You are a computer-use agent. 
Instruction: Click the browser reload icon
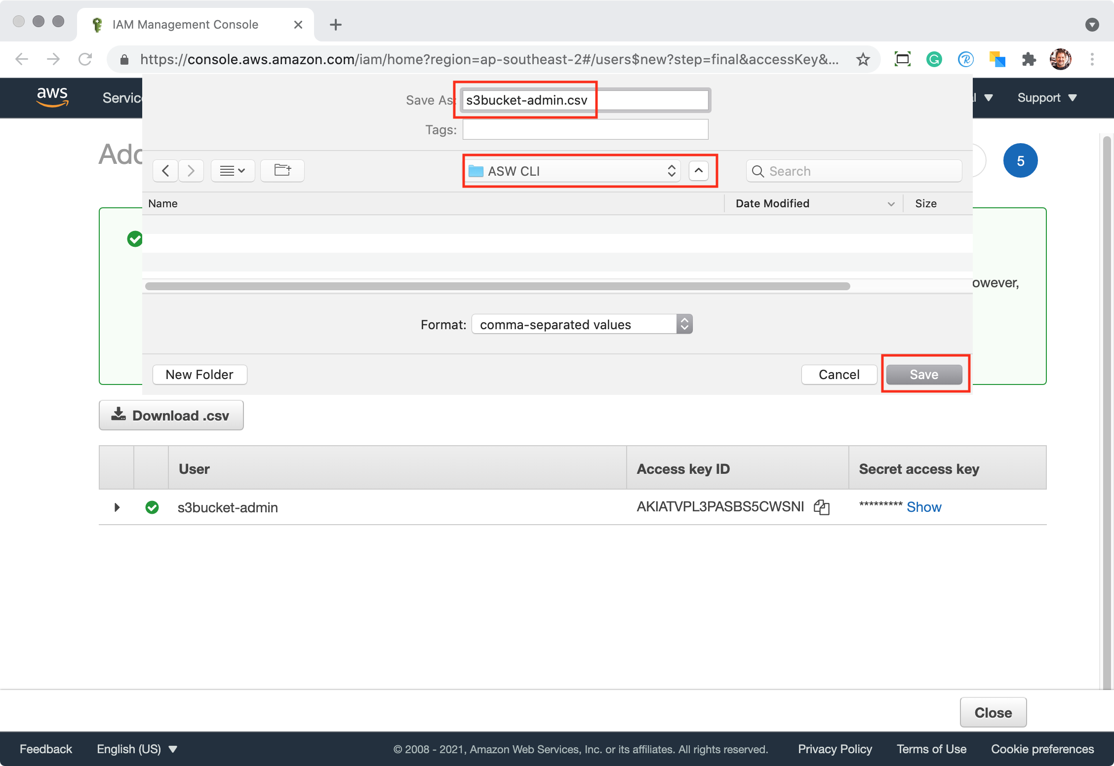tap(85, 60)
